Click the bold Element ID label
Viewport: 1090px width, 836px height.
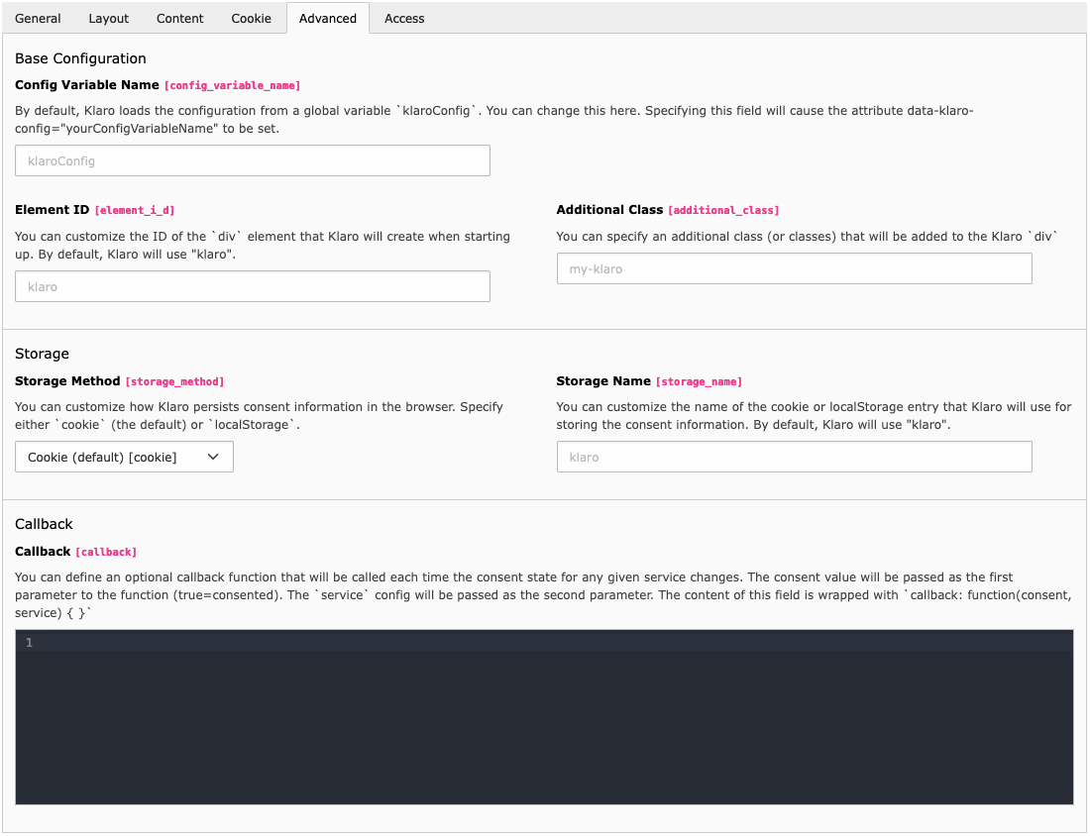(52, 210)
